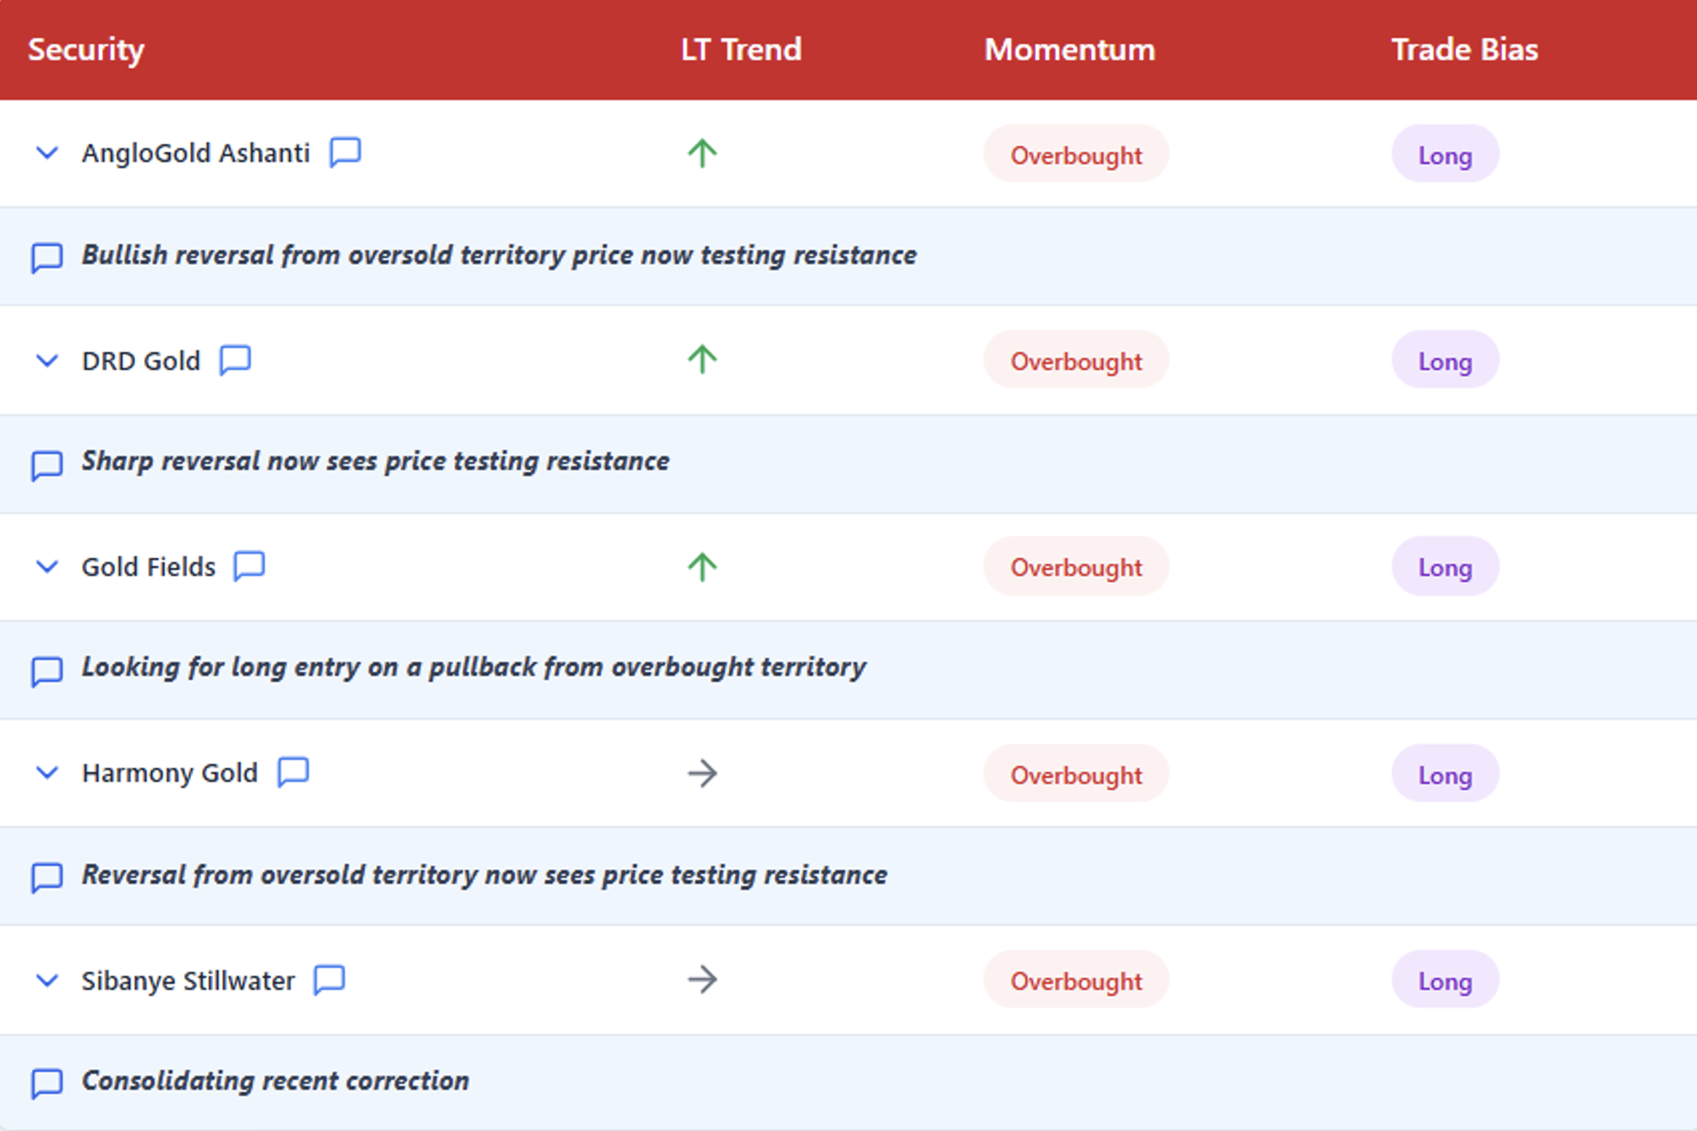Click Long badge in Sibanye Stillwater row
This screenshot has height=1131, width=1697.
(x=1444, y=981)
